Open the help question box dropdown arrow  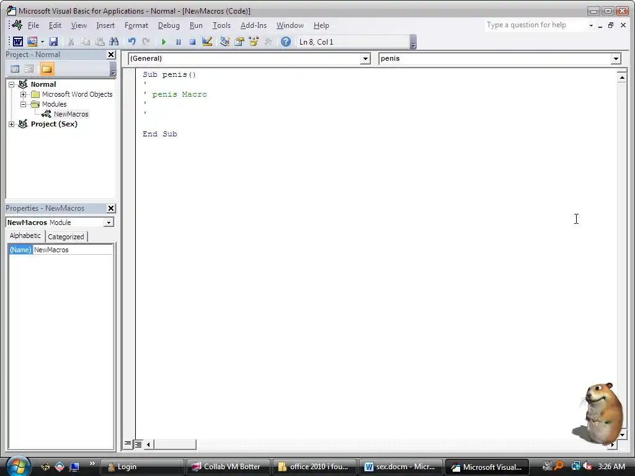[591, 25]
